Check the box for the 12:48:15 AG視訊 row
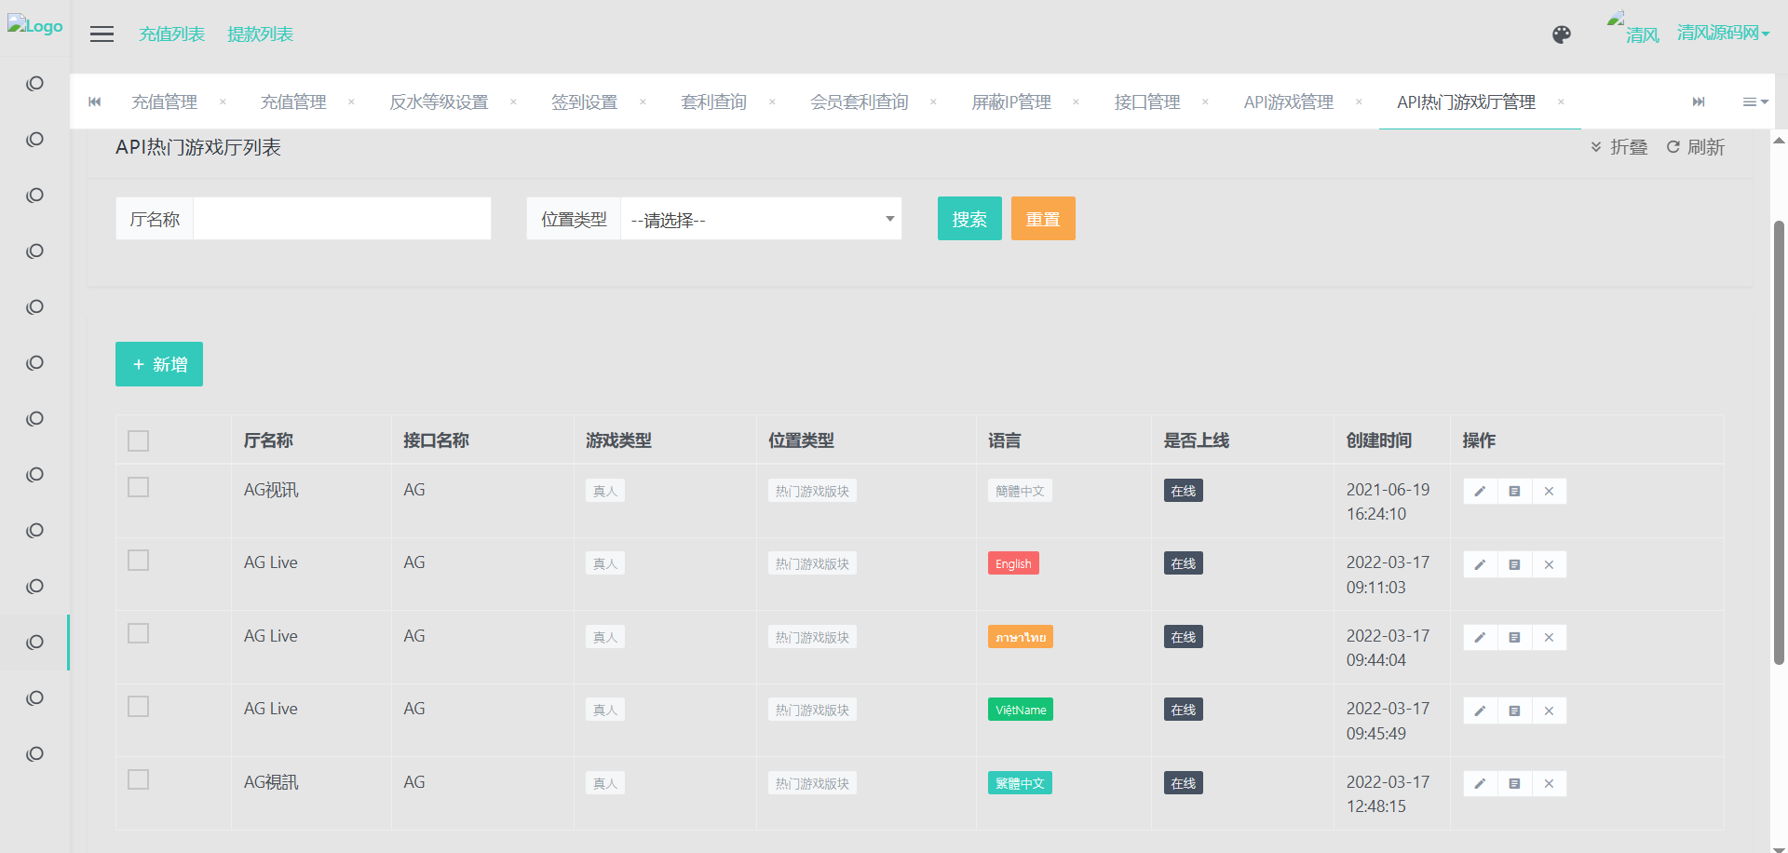 [138, 779]
